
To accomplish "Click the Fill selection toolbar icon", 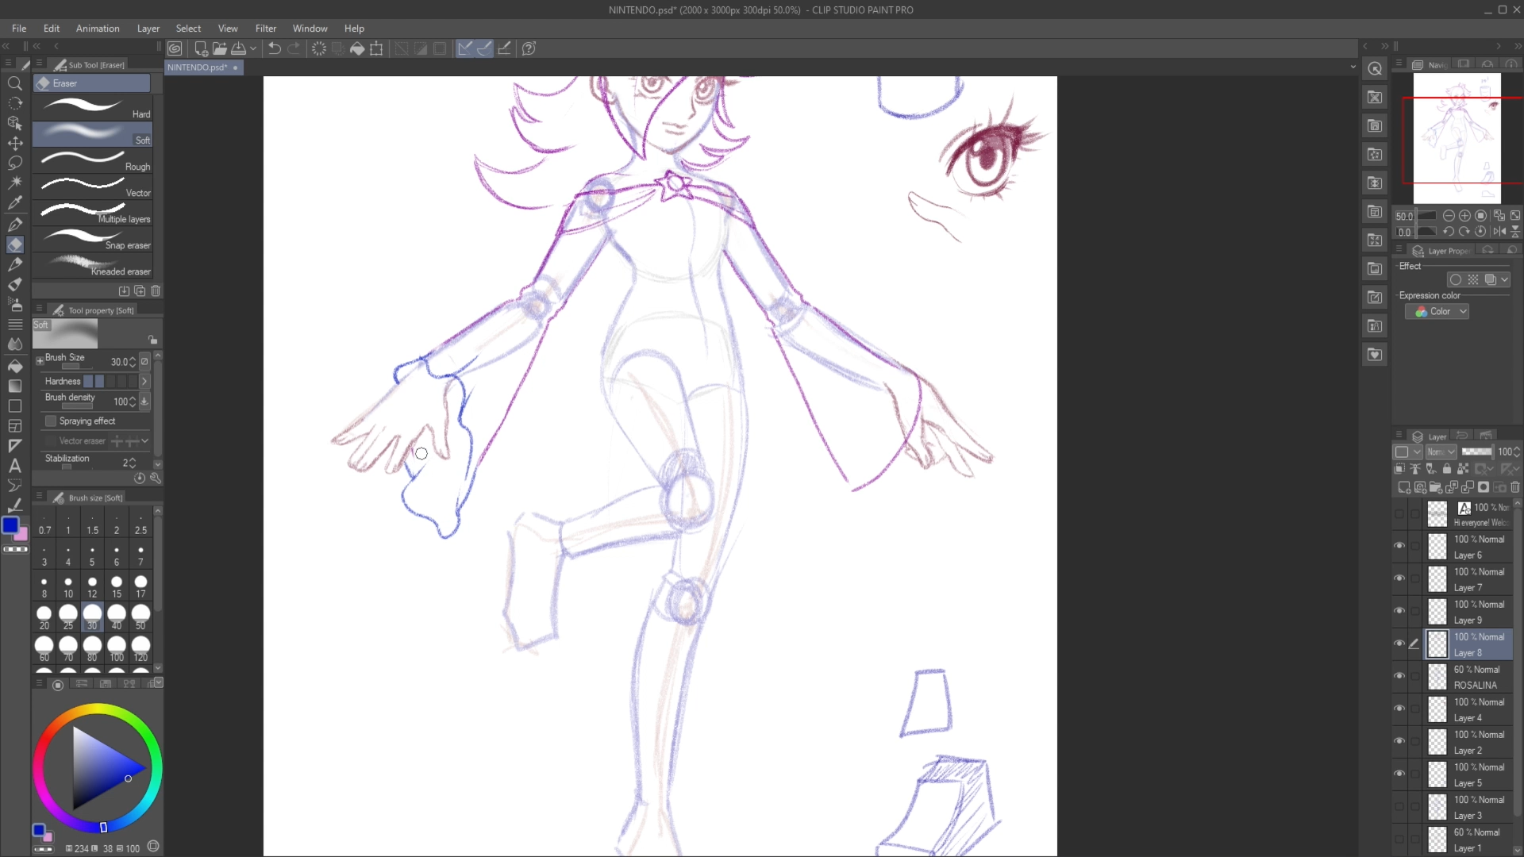I will 357,48.
